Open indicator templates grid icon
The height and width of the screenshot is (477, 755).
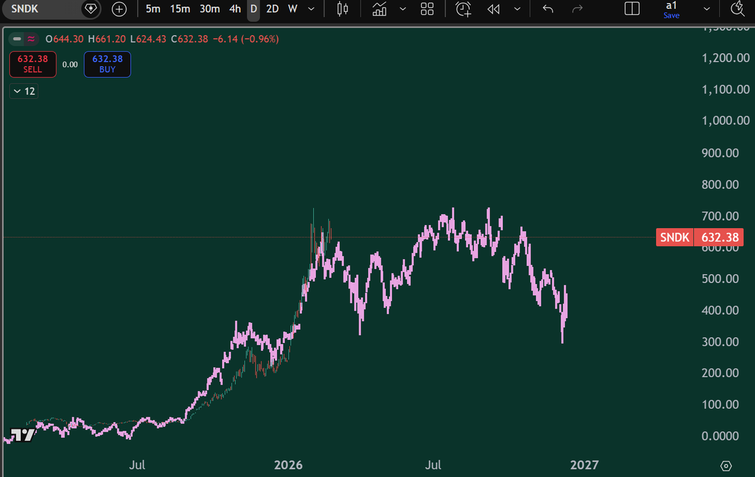(x=427, y=9)
